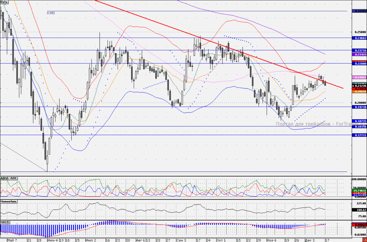
Task: Select the MACD indicator panel label
Action: click(5, 222)
